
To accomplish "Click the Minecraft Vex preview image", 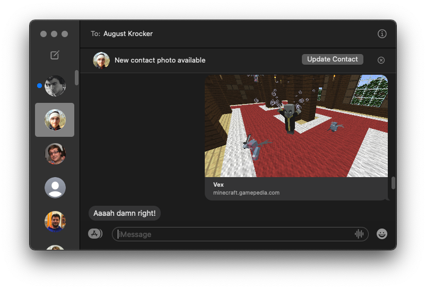I will [x=296, y=126].
